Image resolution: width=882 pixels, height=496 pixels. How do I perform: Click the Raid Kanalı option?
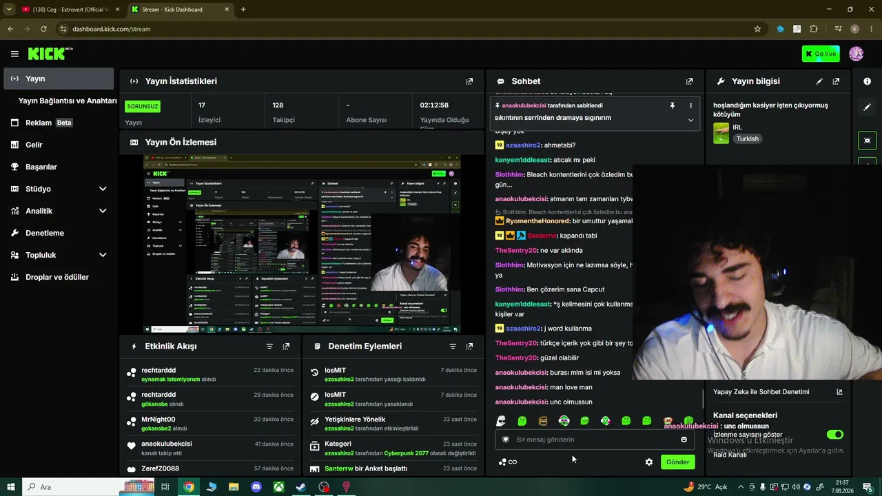(730, 455)
